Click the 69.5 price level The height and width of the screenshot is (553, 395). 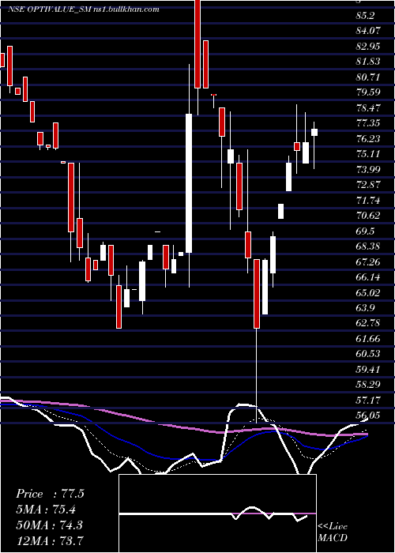pos(365,231)
